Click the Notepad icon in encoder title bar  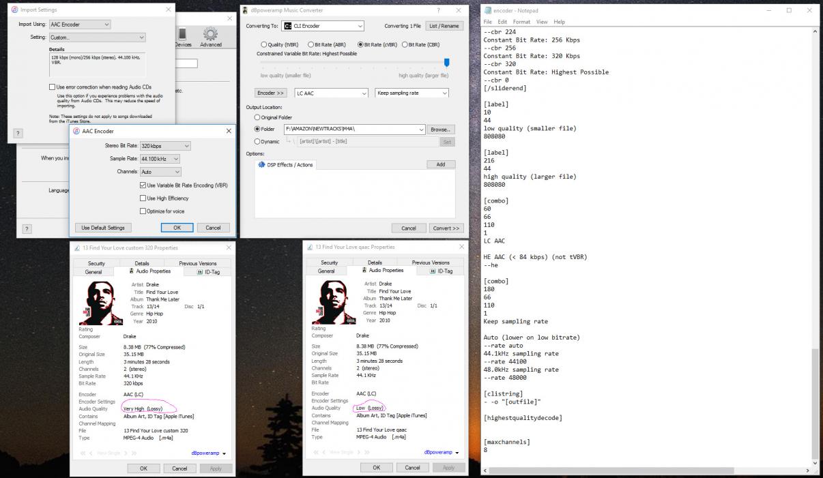pyautogui.click(x=488, y=10)
